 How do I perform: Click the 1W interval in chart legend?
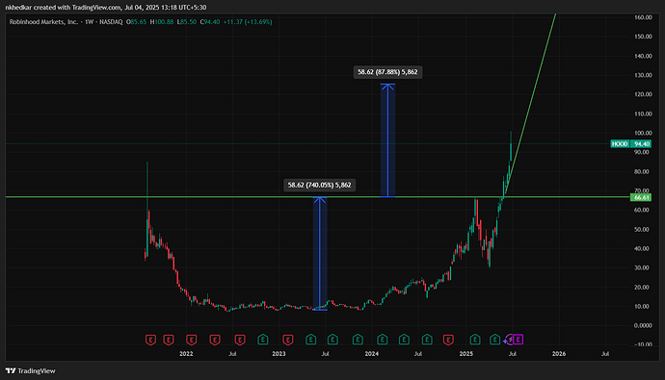pos(89,21)
